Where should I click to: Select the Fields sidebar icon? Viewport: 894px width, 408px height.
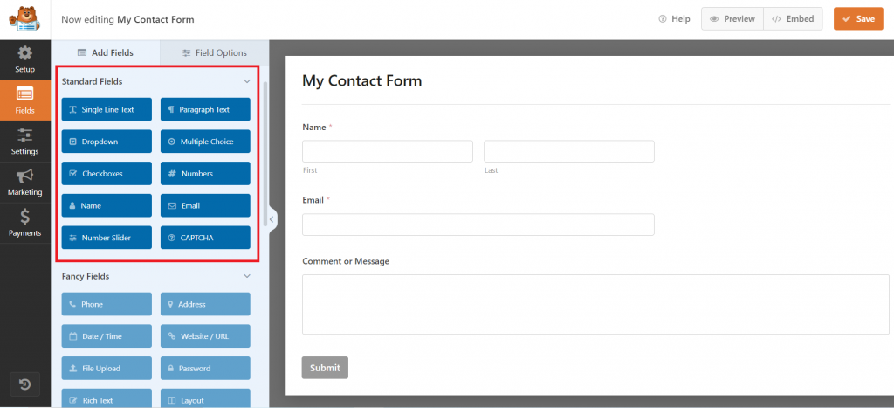click(x=25, y=100)
